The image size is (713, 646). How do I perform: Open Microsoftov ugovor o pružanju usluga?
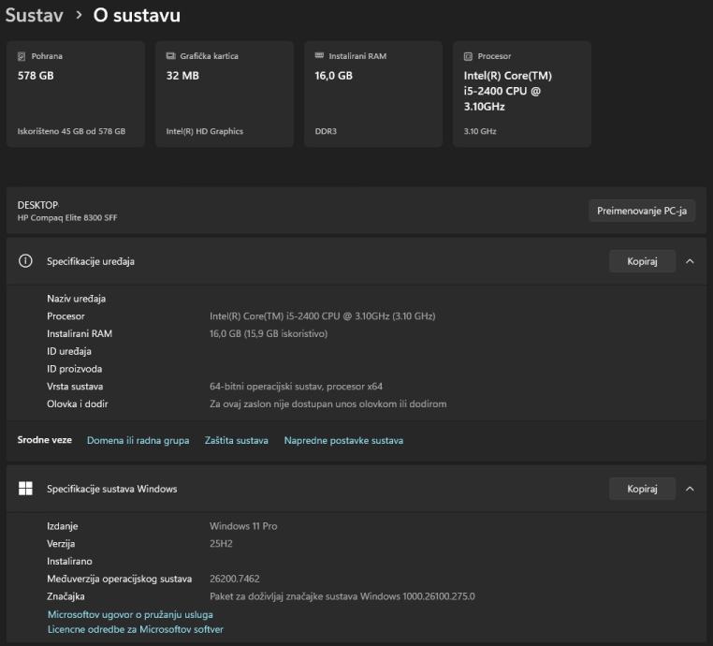(130, 614)
